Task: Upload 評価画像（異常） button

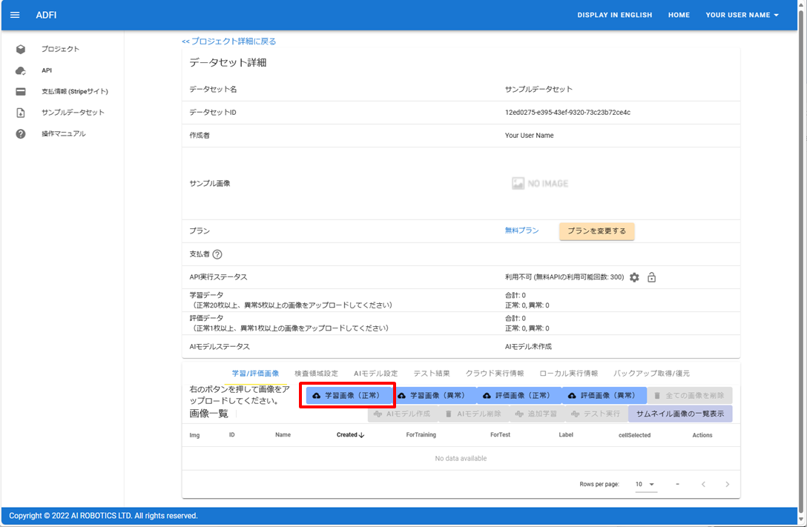Action: tap(605, 395)
